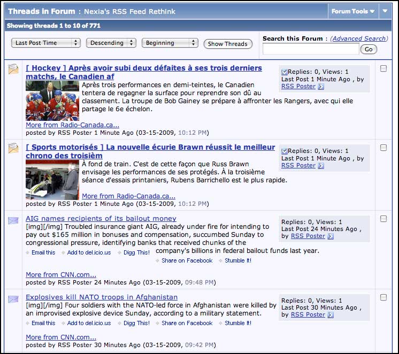Go to last post arrow in Explosives thread
The width and height of the screenshot is (399, 354).
click(331, 315)
